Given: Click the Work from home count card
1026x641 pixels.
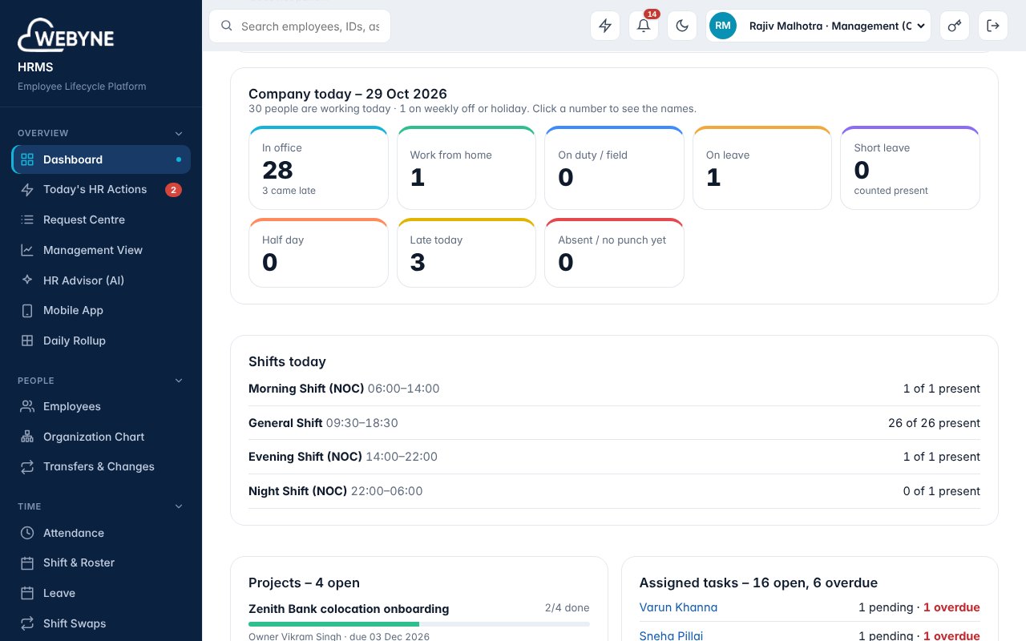Looking at the screenshot, I should 467,167.
